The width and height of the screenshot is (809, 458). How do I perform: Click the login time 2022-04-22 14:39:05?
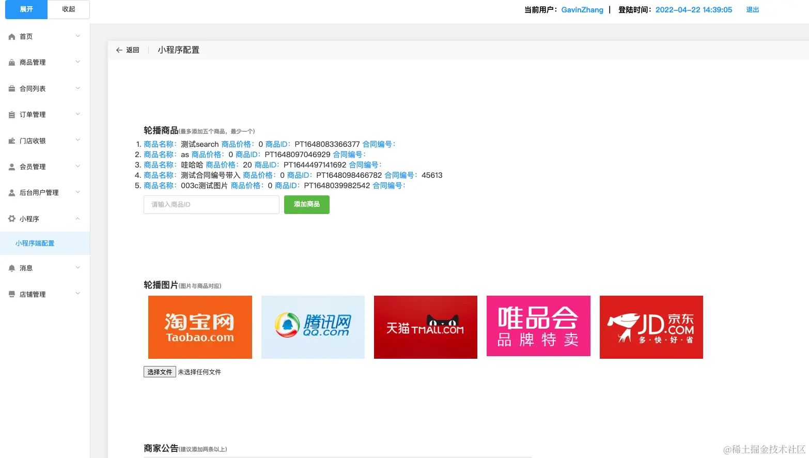coord(694,10)
